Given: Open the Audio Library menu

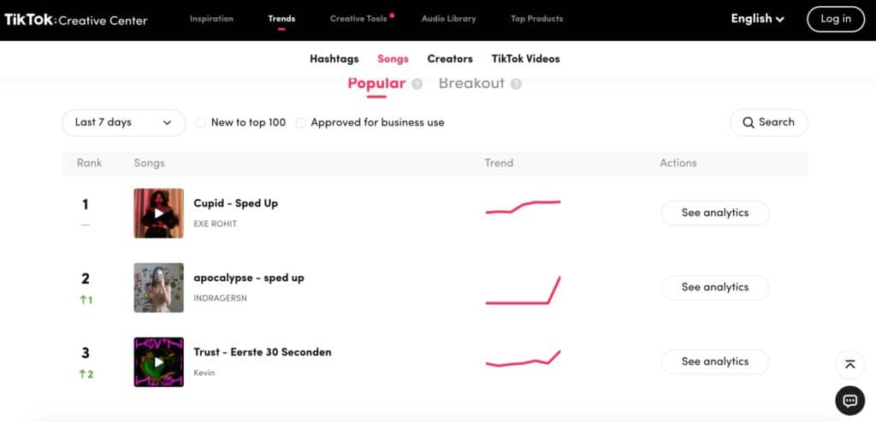Looking at the screenshot, I should point(448,19).
